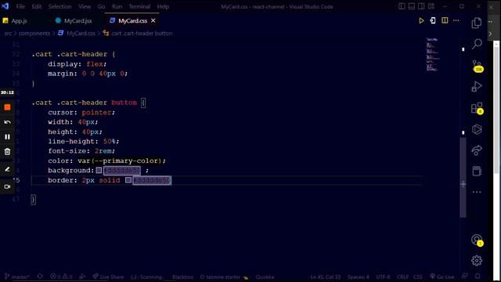This screenshot has width=501, height=282.
Task: Expand the chevron in outer right panel
Action: tap(491, 34)
